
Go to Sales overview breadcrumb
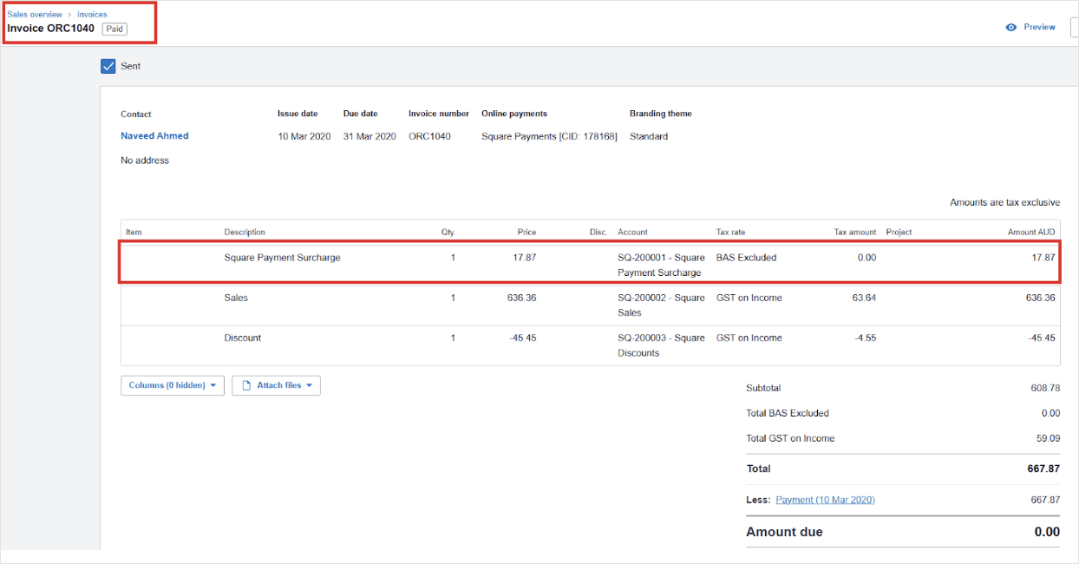click(35, 15)
